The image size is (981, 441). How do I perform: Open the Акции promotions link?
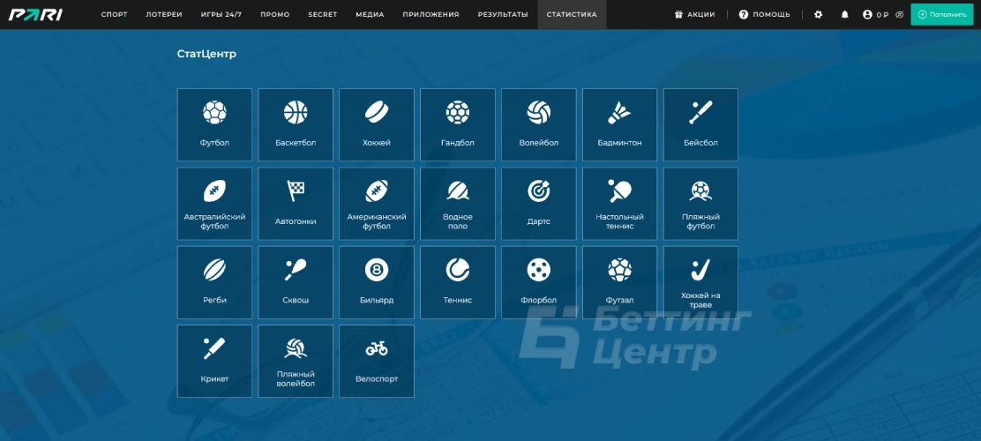click(694, 14)
